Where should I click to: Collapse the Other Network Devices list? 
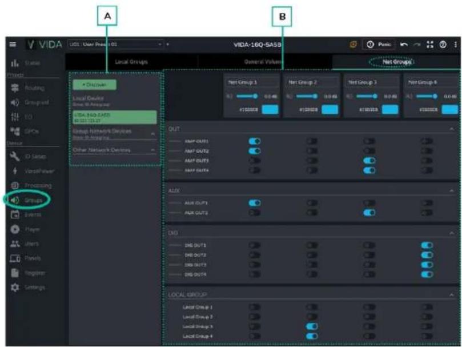pos(152,150)
